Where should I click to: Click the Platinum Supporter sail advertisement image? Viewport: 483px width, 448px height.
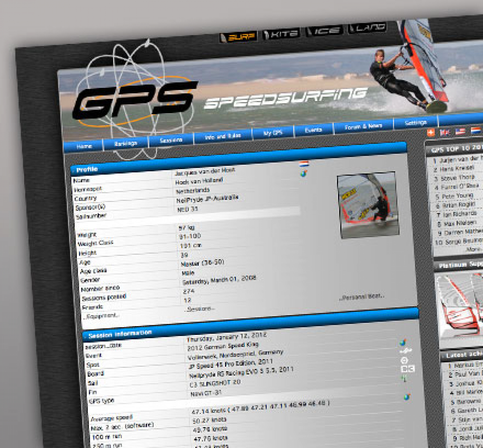[x=460, y=307]
